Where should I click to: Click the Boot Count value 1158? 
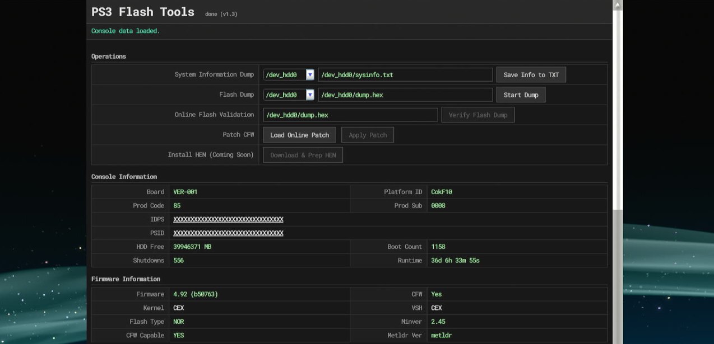(x=438, y=247)
